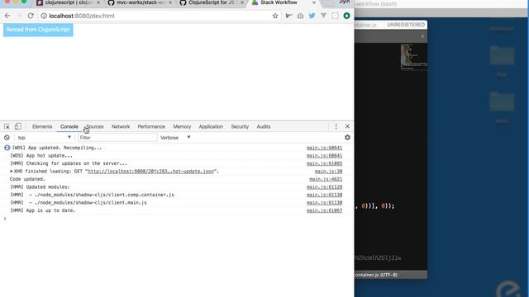Screen dimensions: 529x297
Task: Click the console prompt line
Action: [177, 219]
